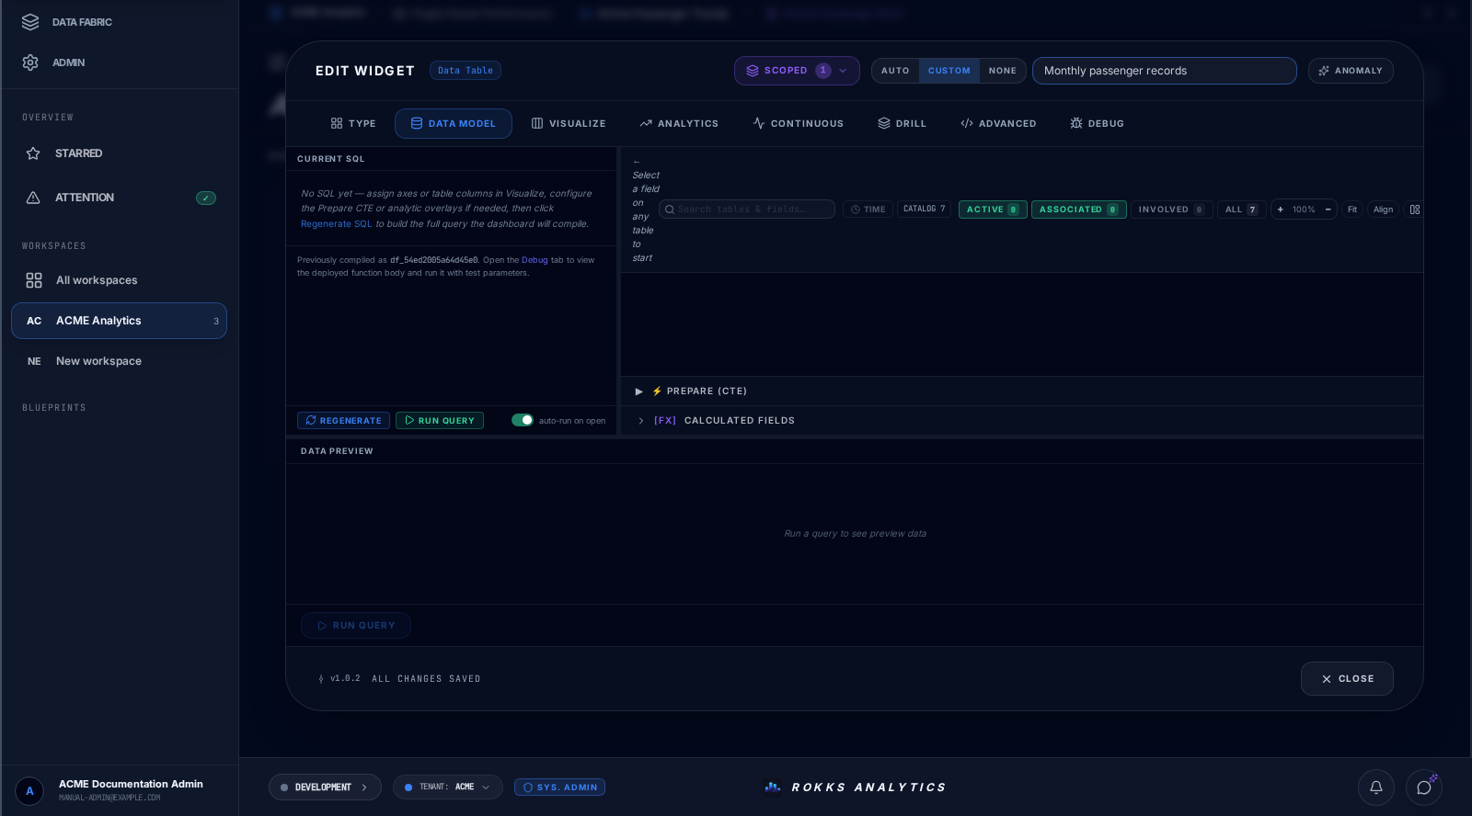Screen dimensions: 1472x816
Task: Click the zoom in plus icon
Action: pyautogui.click(x=1281, y=210)
